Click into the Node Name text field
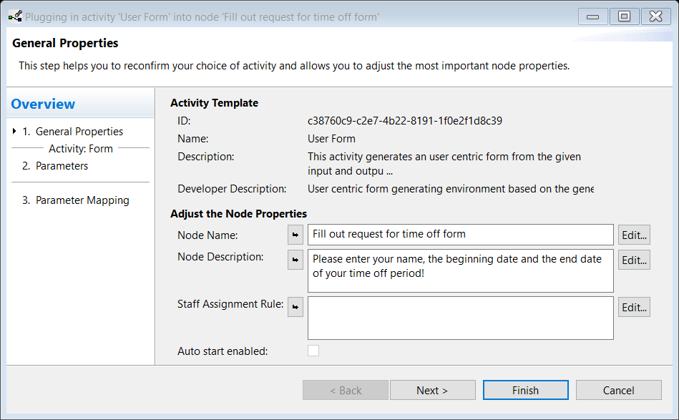This screenshot has height=420, width=679. 460,234
